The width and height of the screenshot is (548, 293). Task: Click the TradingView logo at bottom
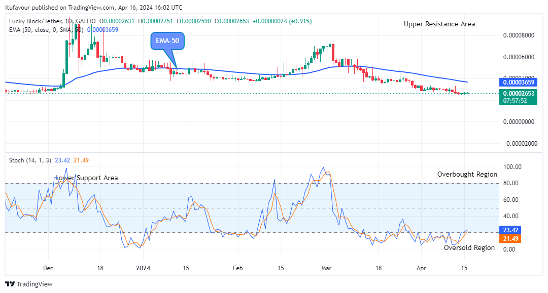29,284
